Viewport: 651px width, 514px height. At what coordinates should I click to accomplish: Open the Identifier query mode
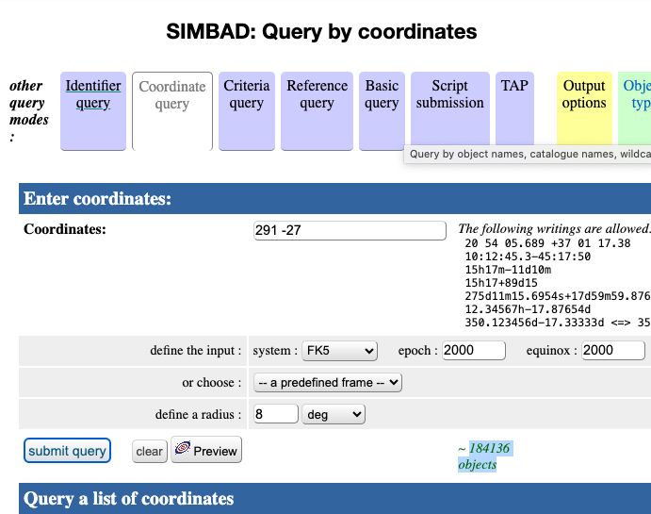coord(93,111)
